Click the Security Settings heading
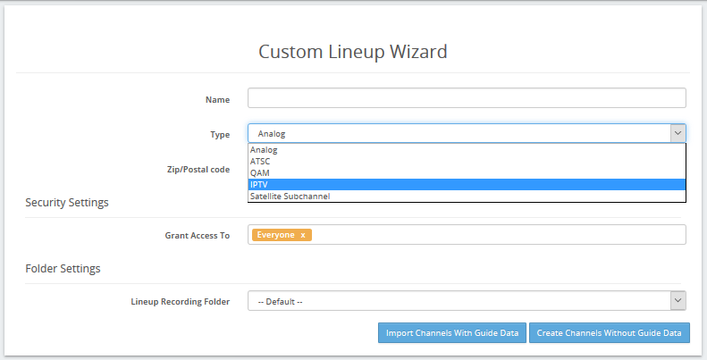This screenshot has width=707, height=360. coord(67,203)
